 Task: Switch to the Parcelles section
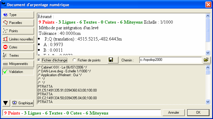point(18,22)
